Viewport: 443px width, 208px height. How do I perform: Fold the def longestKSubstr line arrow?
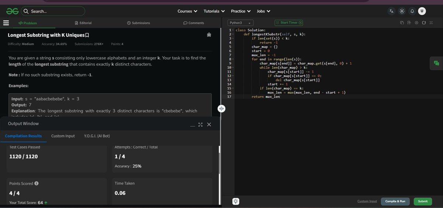pyautogui.click(x=233, y=34)
